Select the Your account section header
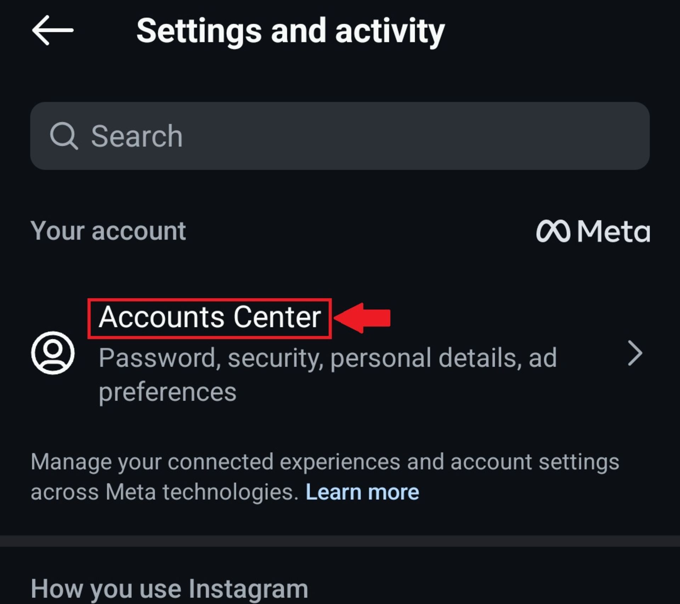 click(x=108, y=231)
